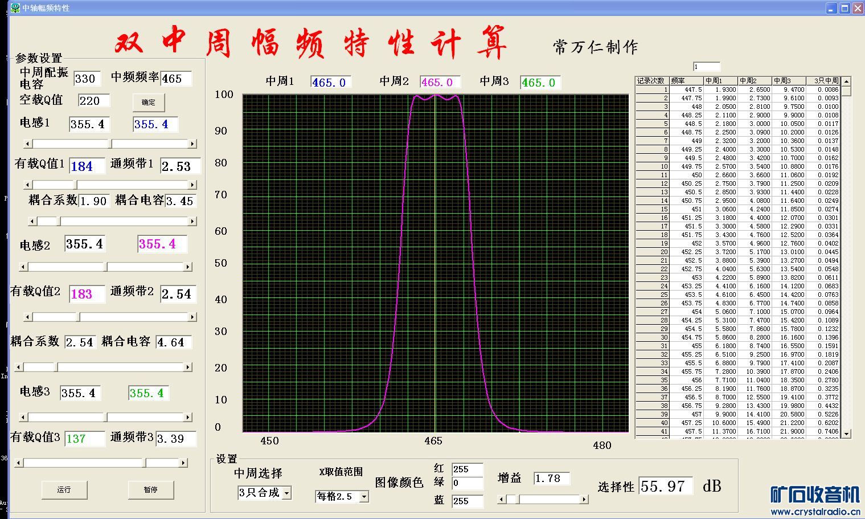
Task: Click the app icon in title bar
Action: coord(15,8)
